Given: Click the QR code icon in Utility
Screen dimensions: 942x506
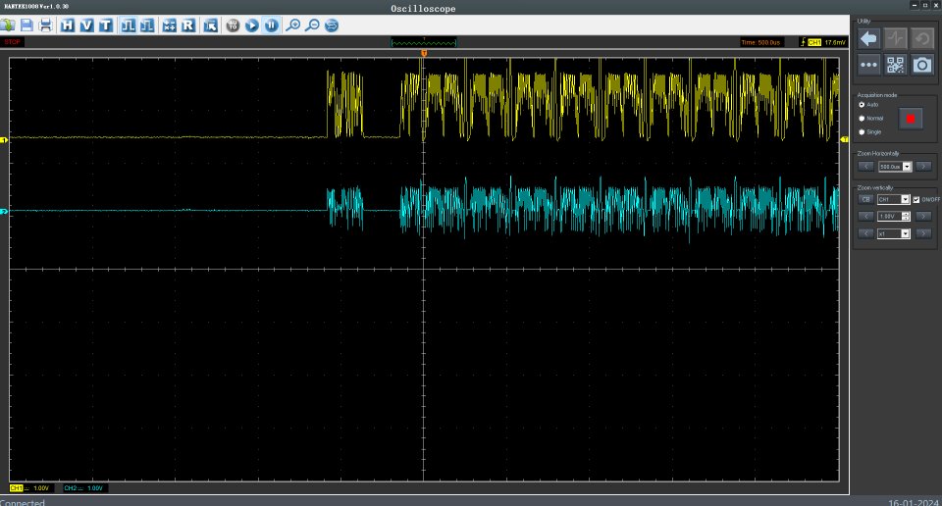Looking at the screenshot, I should [x=895, y=65].
